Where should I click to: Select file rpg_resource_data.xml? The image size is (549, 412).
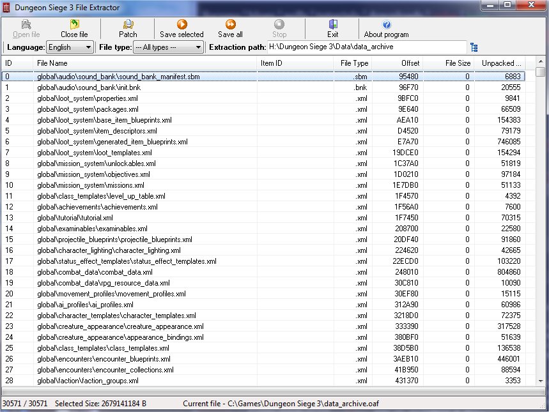point(263,283)
